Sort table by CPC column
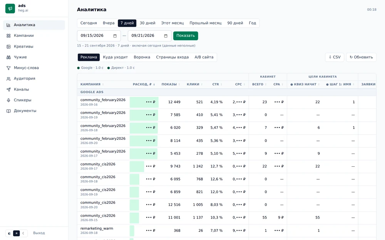The width and height of the screenshot is (385, 240). [x=240, y=84]
